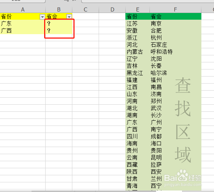Select the question mark cell next to 广东
Screen dimensions: 214x192
pos(59,23)
